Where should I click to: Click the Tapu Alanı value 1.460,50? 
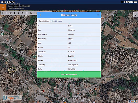[71, 52]
